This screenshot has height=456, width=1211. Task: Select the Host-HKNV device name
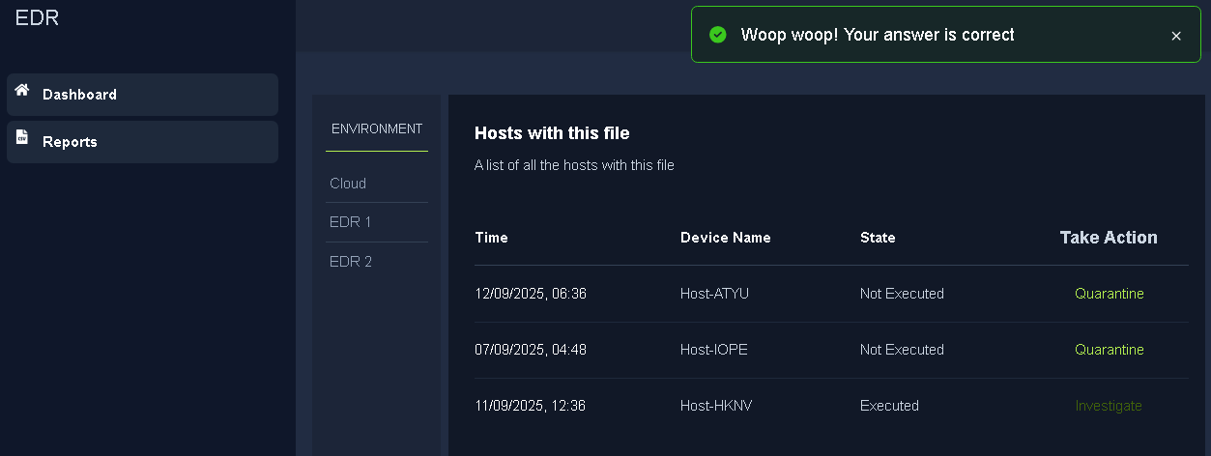click(715, 406)
